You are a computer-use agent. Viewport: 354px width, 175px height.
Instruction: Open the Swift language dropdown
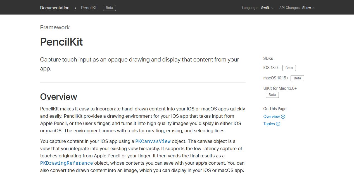tap(267, 8)
